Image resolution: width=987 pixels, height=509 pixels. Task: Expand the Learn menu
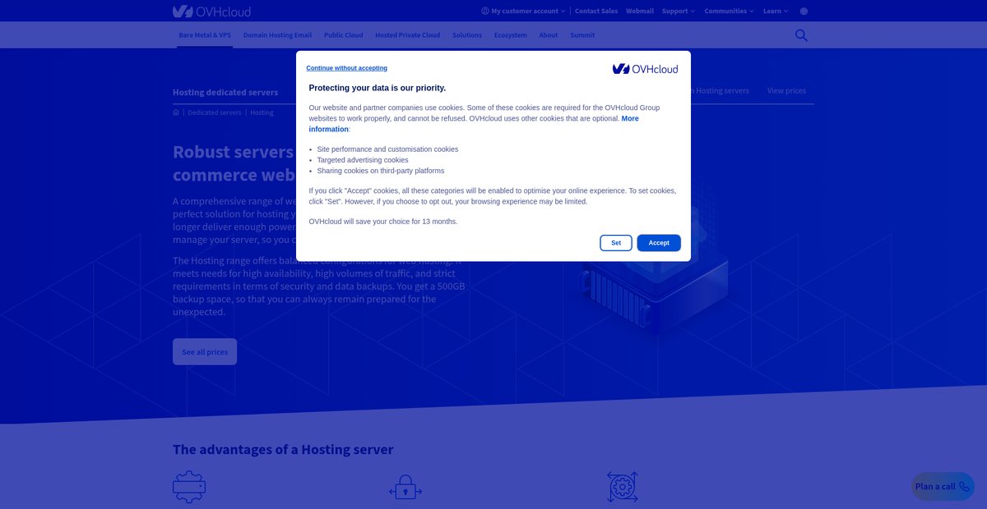(776, 11)
